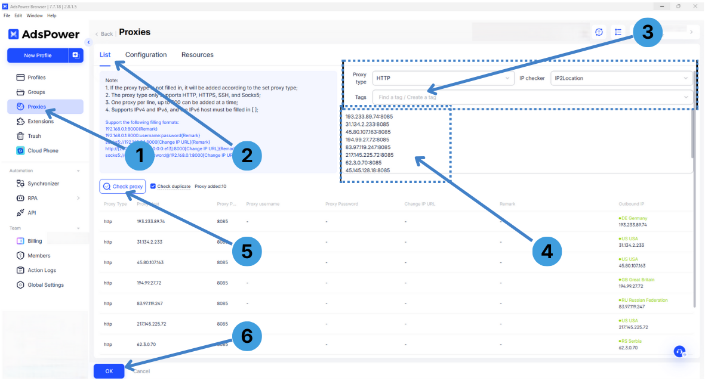This screenshot has width=705, height=384.
Task: Click inside the proxy list text area
Action: 516,141
